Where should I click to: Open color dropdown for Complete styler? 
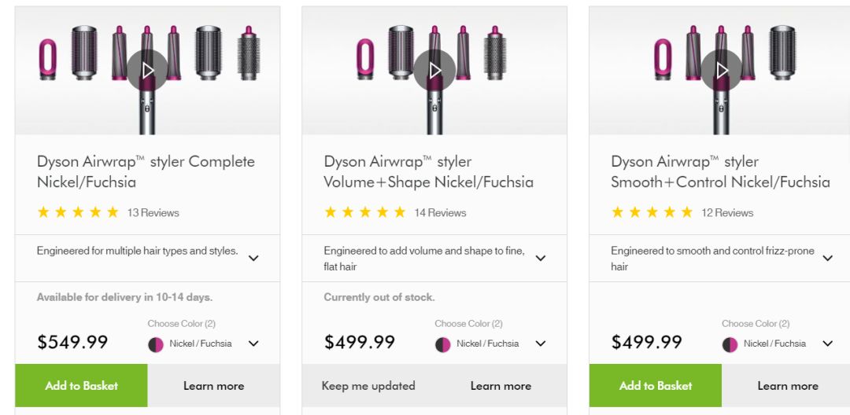pos(253,343)
